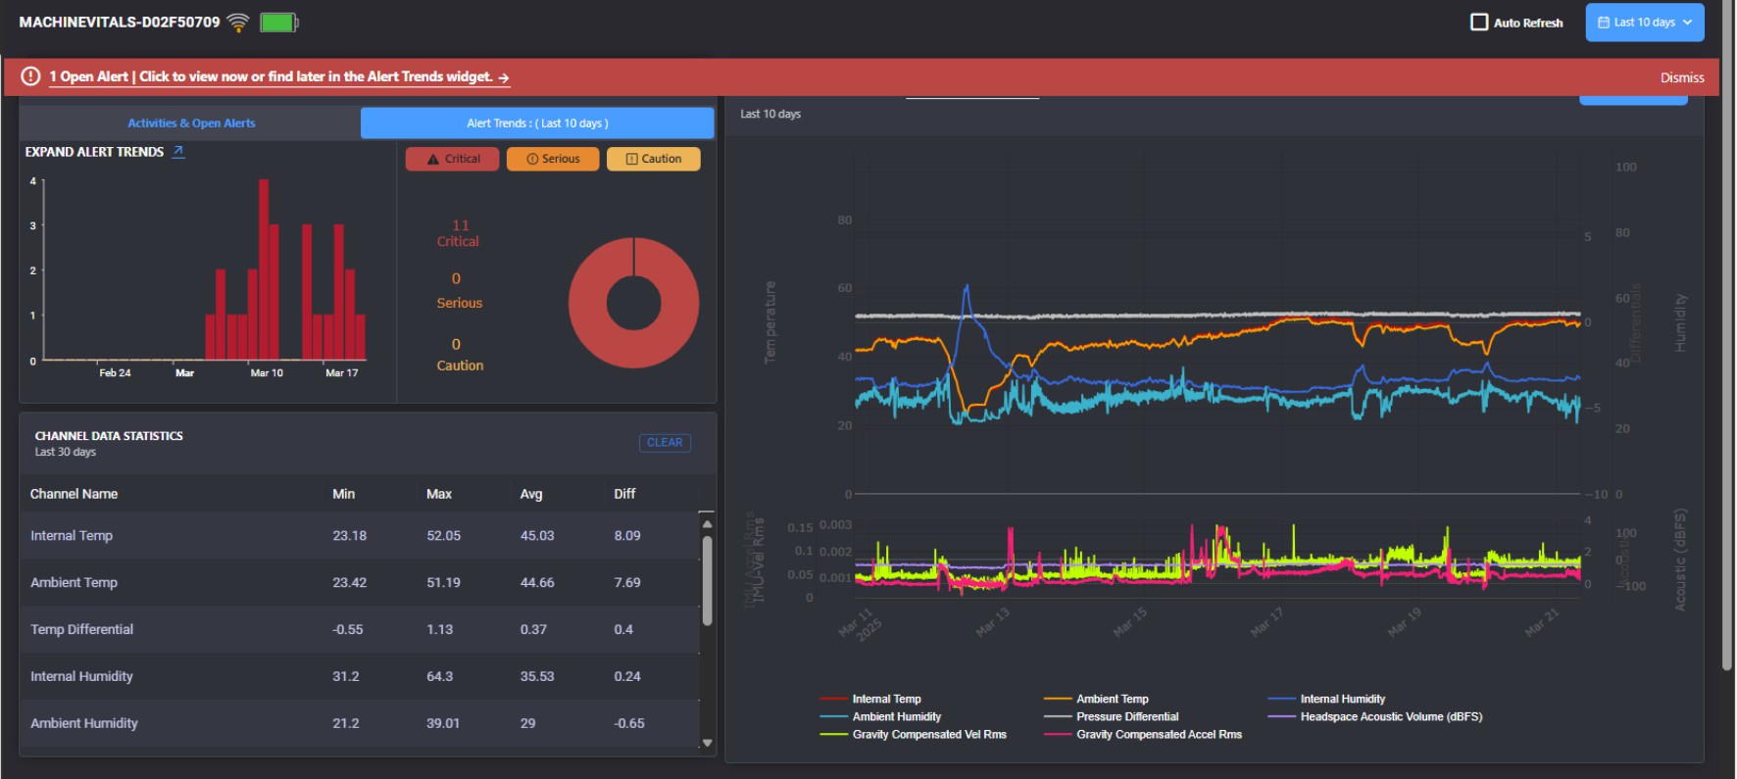Open the Last 10 days dropdown
1737x779 pixels.
(x=1645, y=23)
